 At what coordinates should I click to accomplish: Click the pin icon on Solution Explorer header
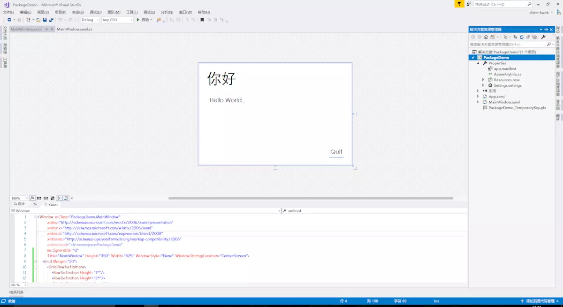point(547,30)
